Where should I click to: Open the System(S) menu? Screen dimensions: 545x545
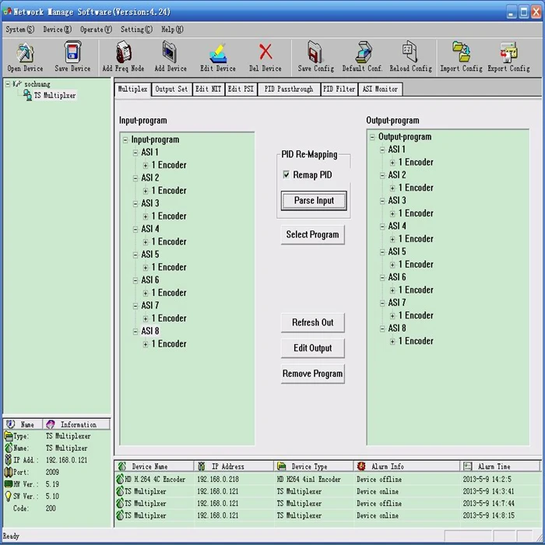coord(20,30)
